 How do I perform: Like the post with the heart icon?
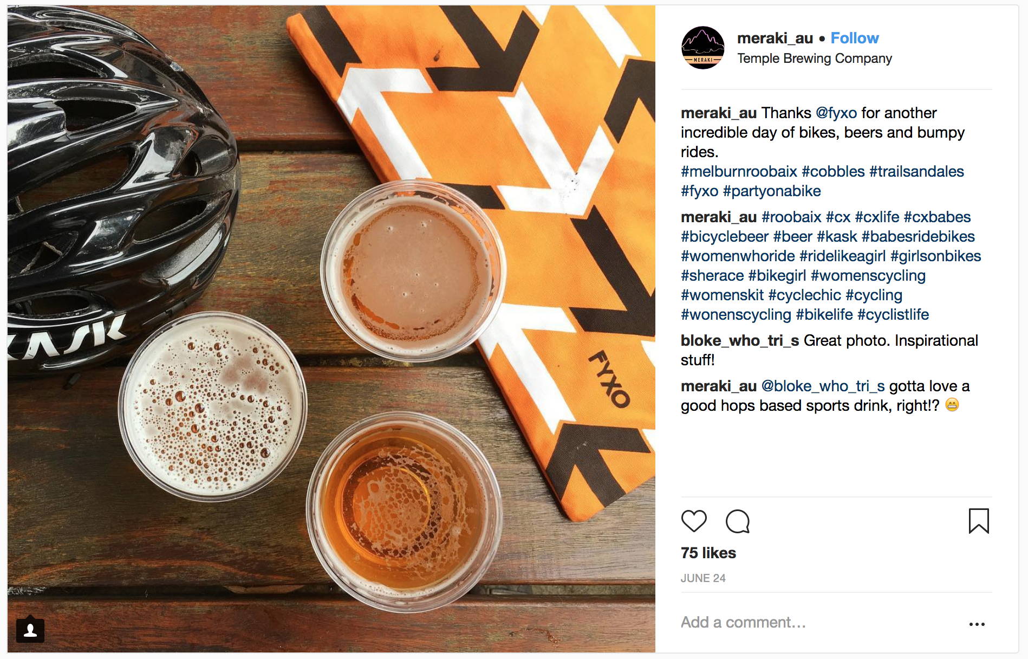point(694,521)
